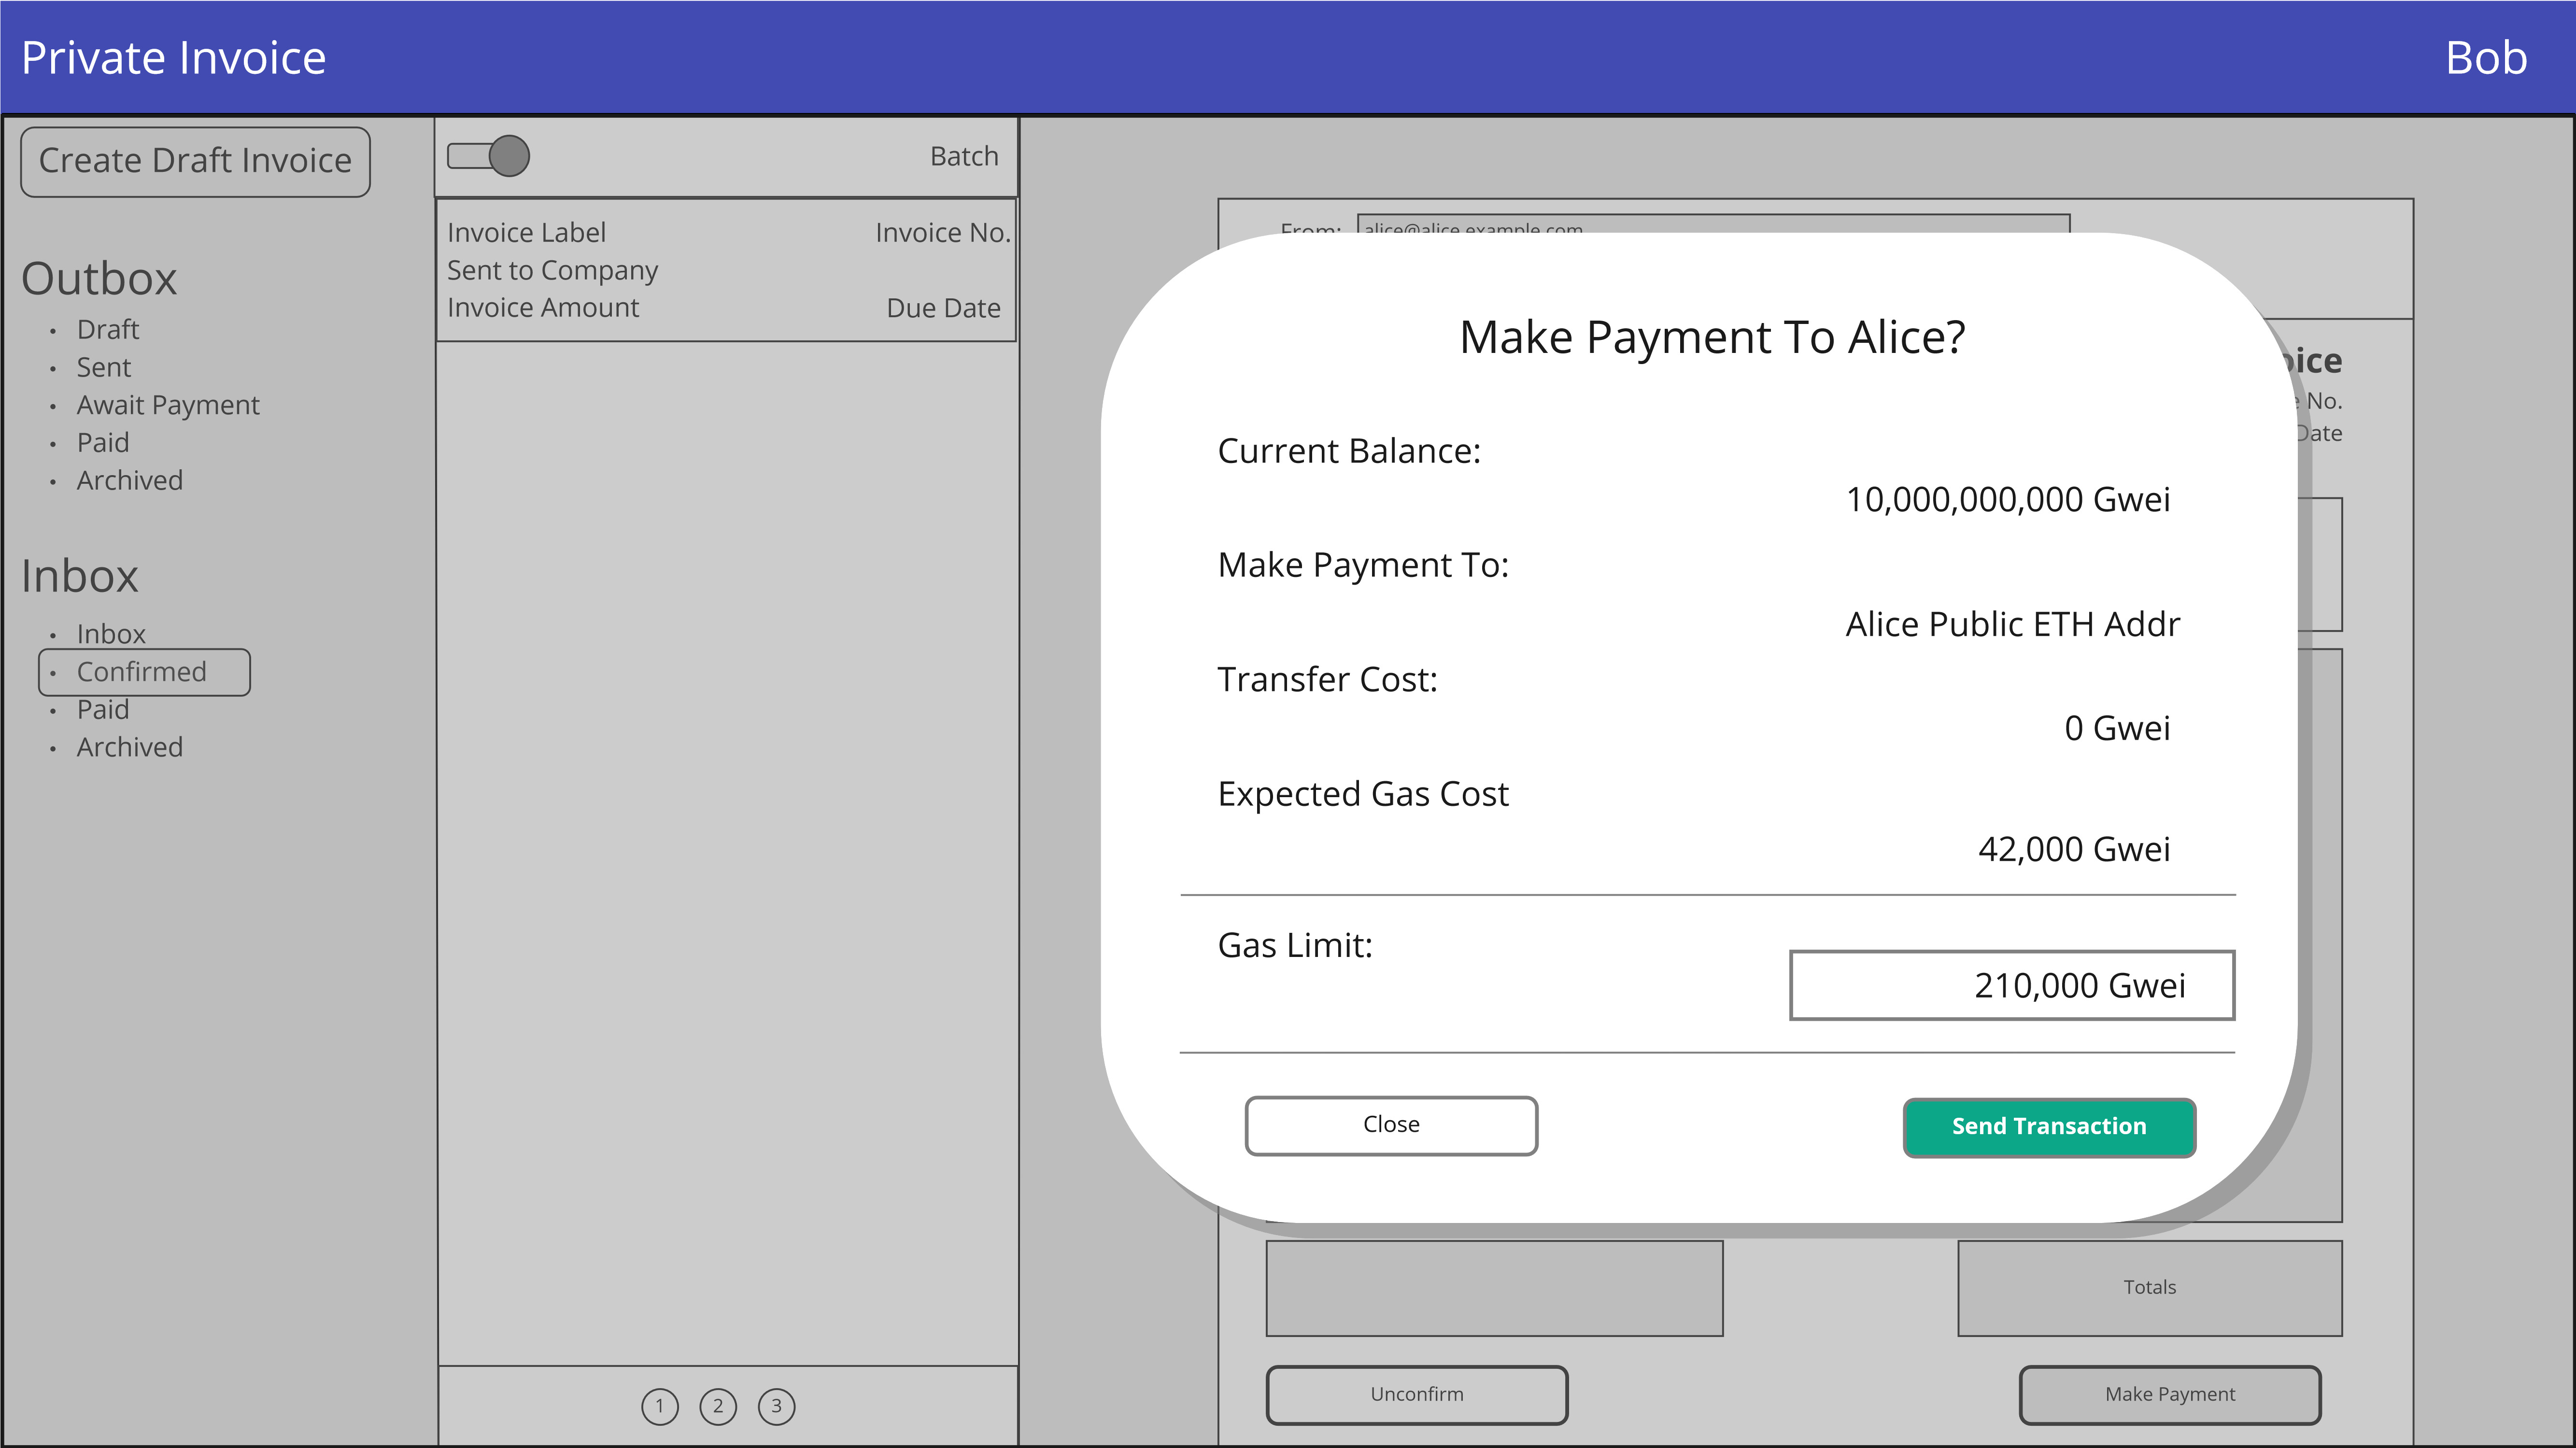Select Draft under Outbox
The image size is (2576, 1448).
108,329
